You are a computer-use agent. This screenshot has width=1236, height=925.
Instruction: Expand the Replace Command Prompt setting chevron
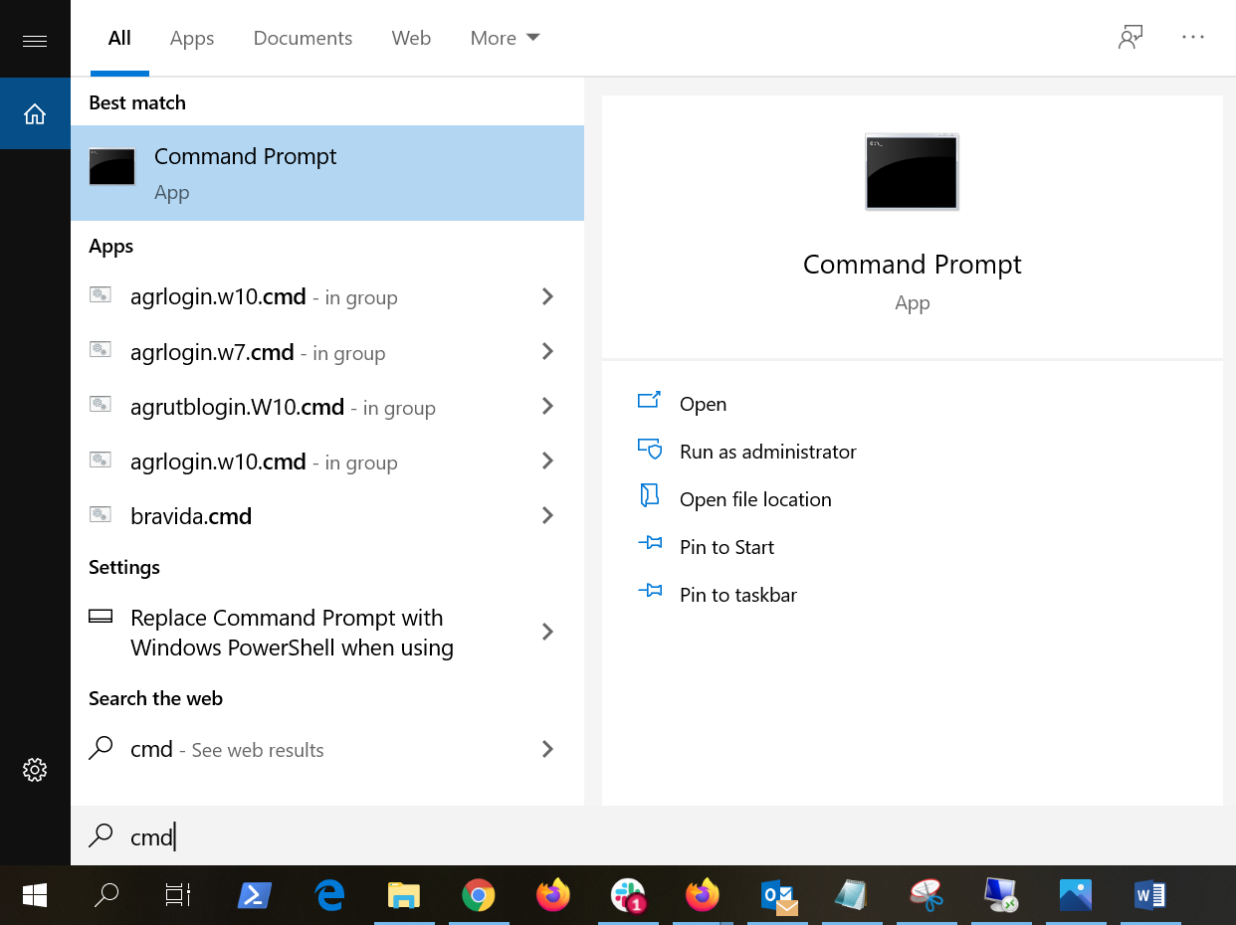[x=547, y=632]
